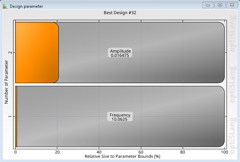This screenshot has width=240, height=162.
Task: Click the y-axis tick label 2
Action: 10,52
